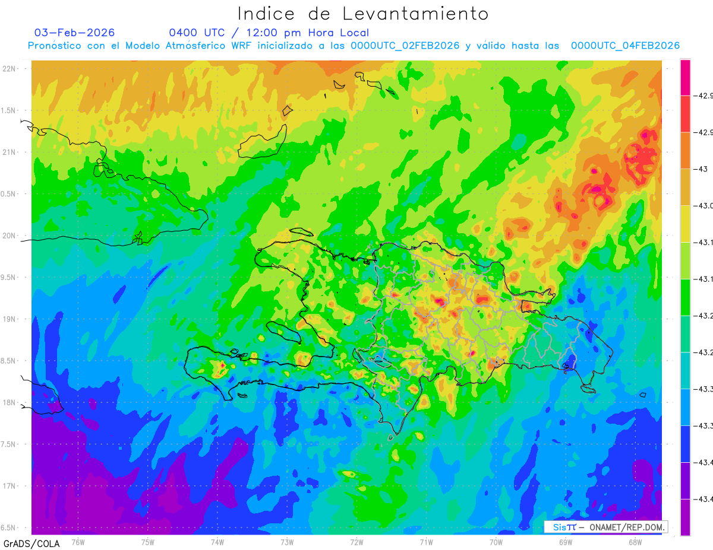Click the "Indice de Levantamiento" map title
713x550 pixels.
click(362, 14)
